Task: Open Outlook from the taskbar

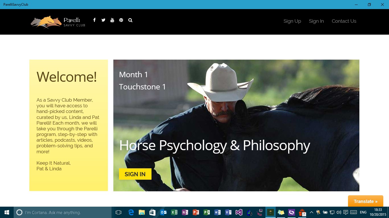Action: click(163, 212)
